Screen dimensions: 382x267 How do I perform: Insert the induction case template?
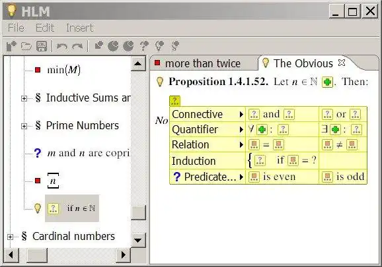[x=282, y=161]
